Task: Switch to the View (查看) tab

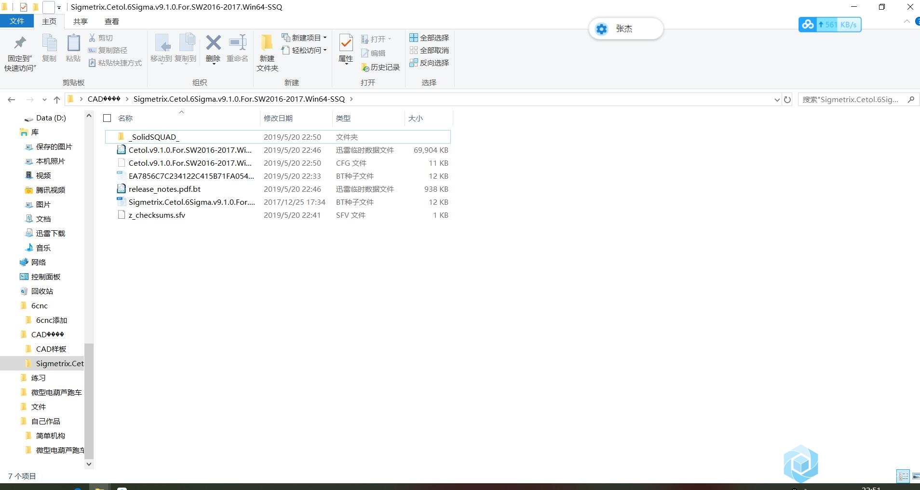Action: 112,21
